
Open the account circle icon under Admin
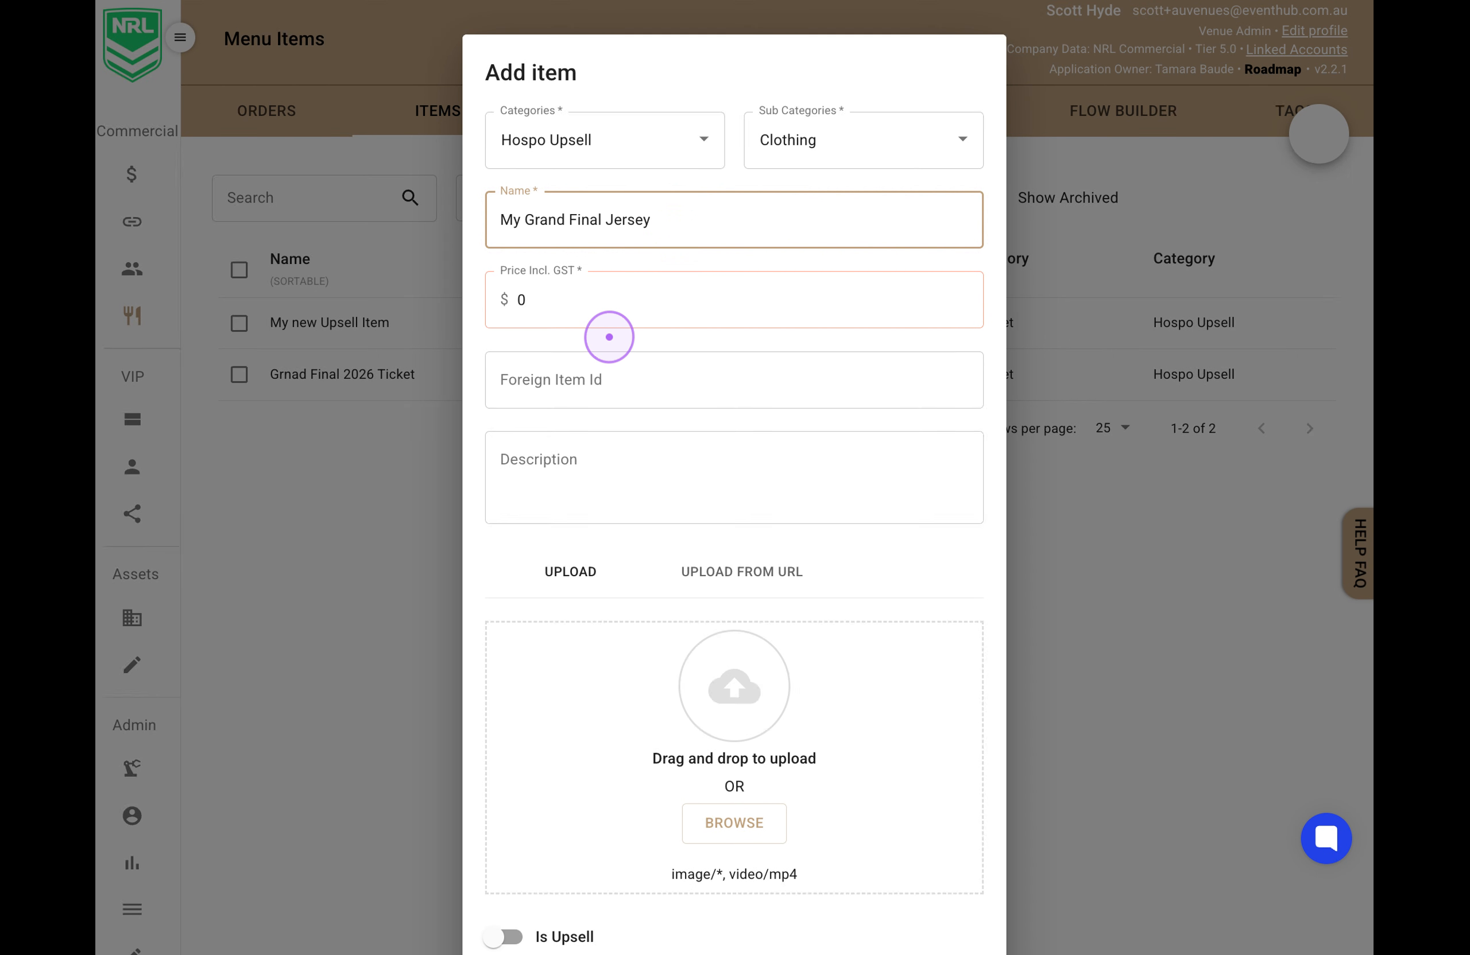point(131,816)
